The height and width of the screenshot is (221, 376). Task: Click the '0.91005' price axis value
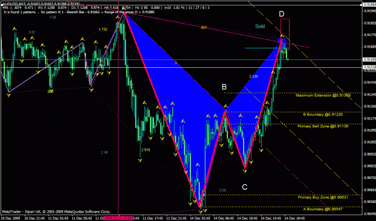pos(369,142)
